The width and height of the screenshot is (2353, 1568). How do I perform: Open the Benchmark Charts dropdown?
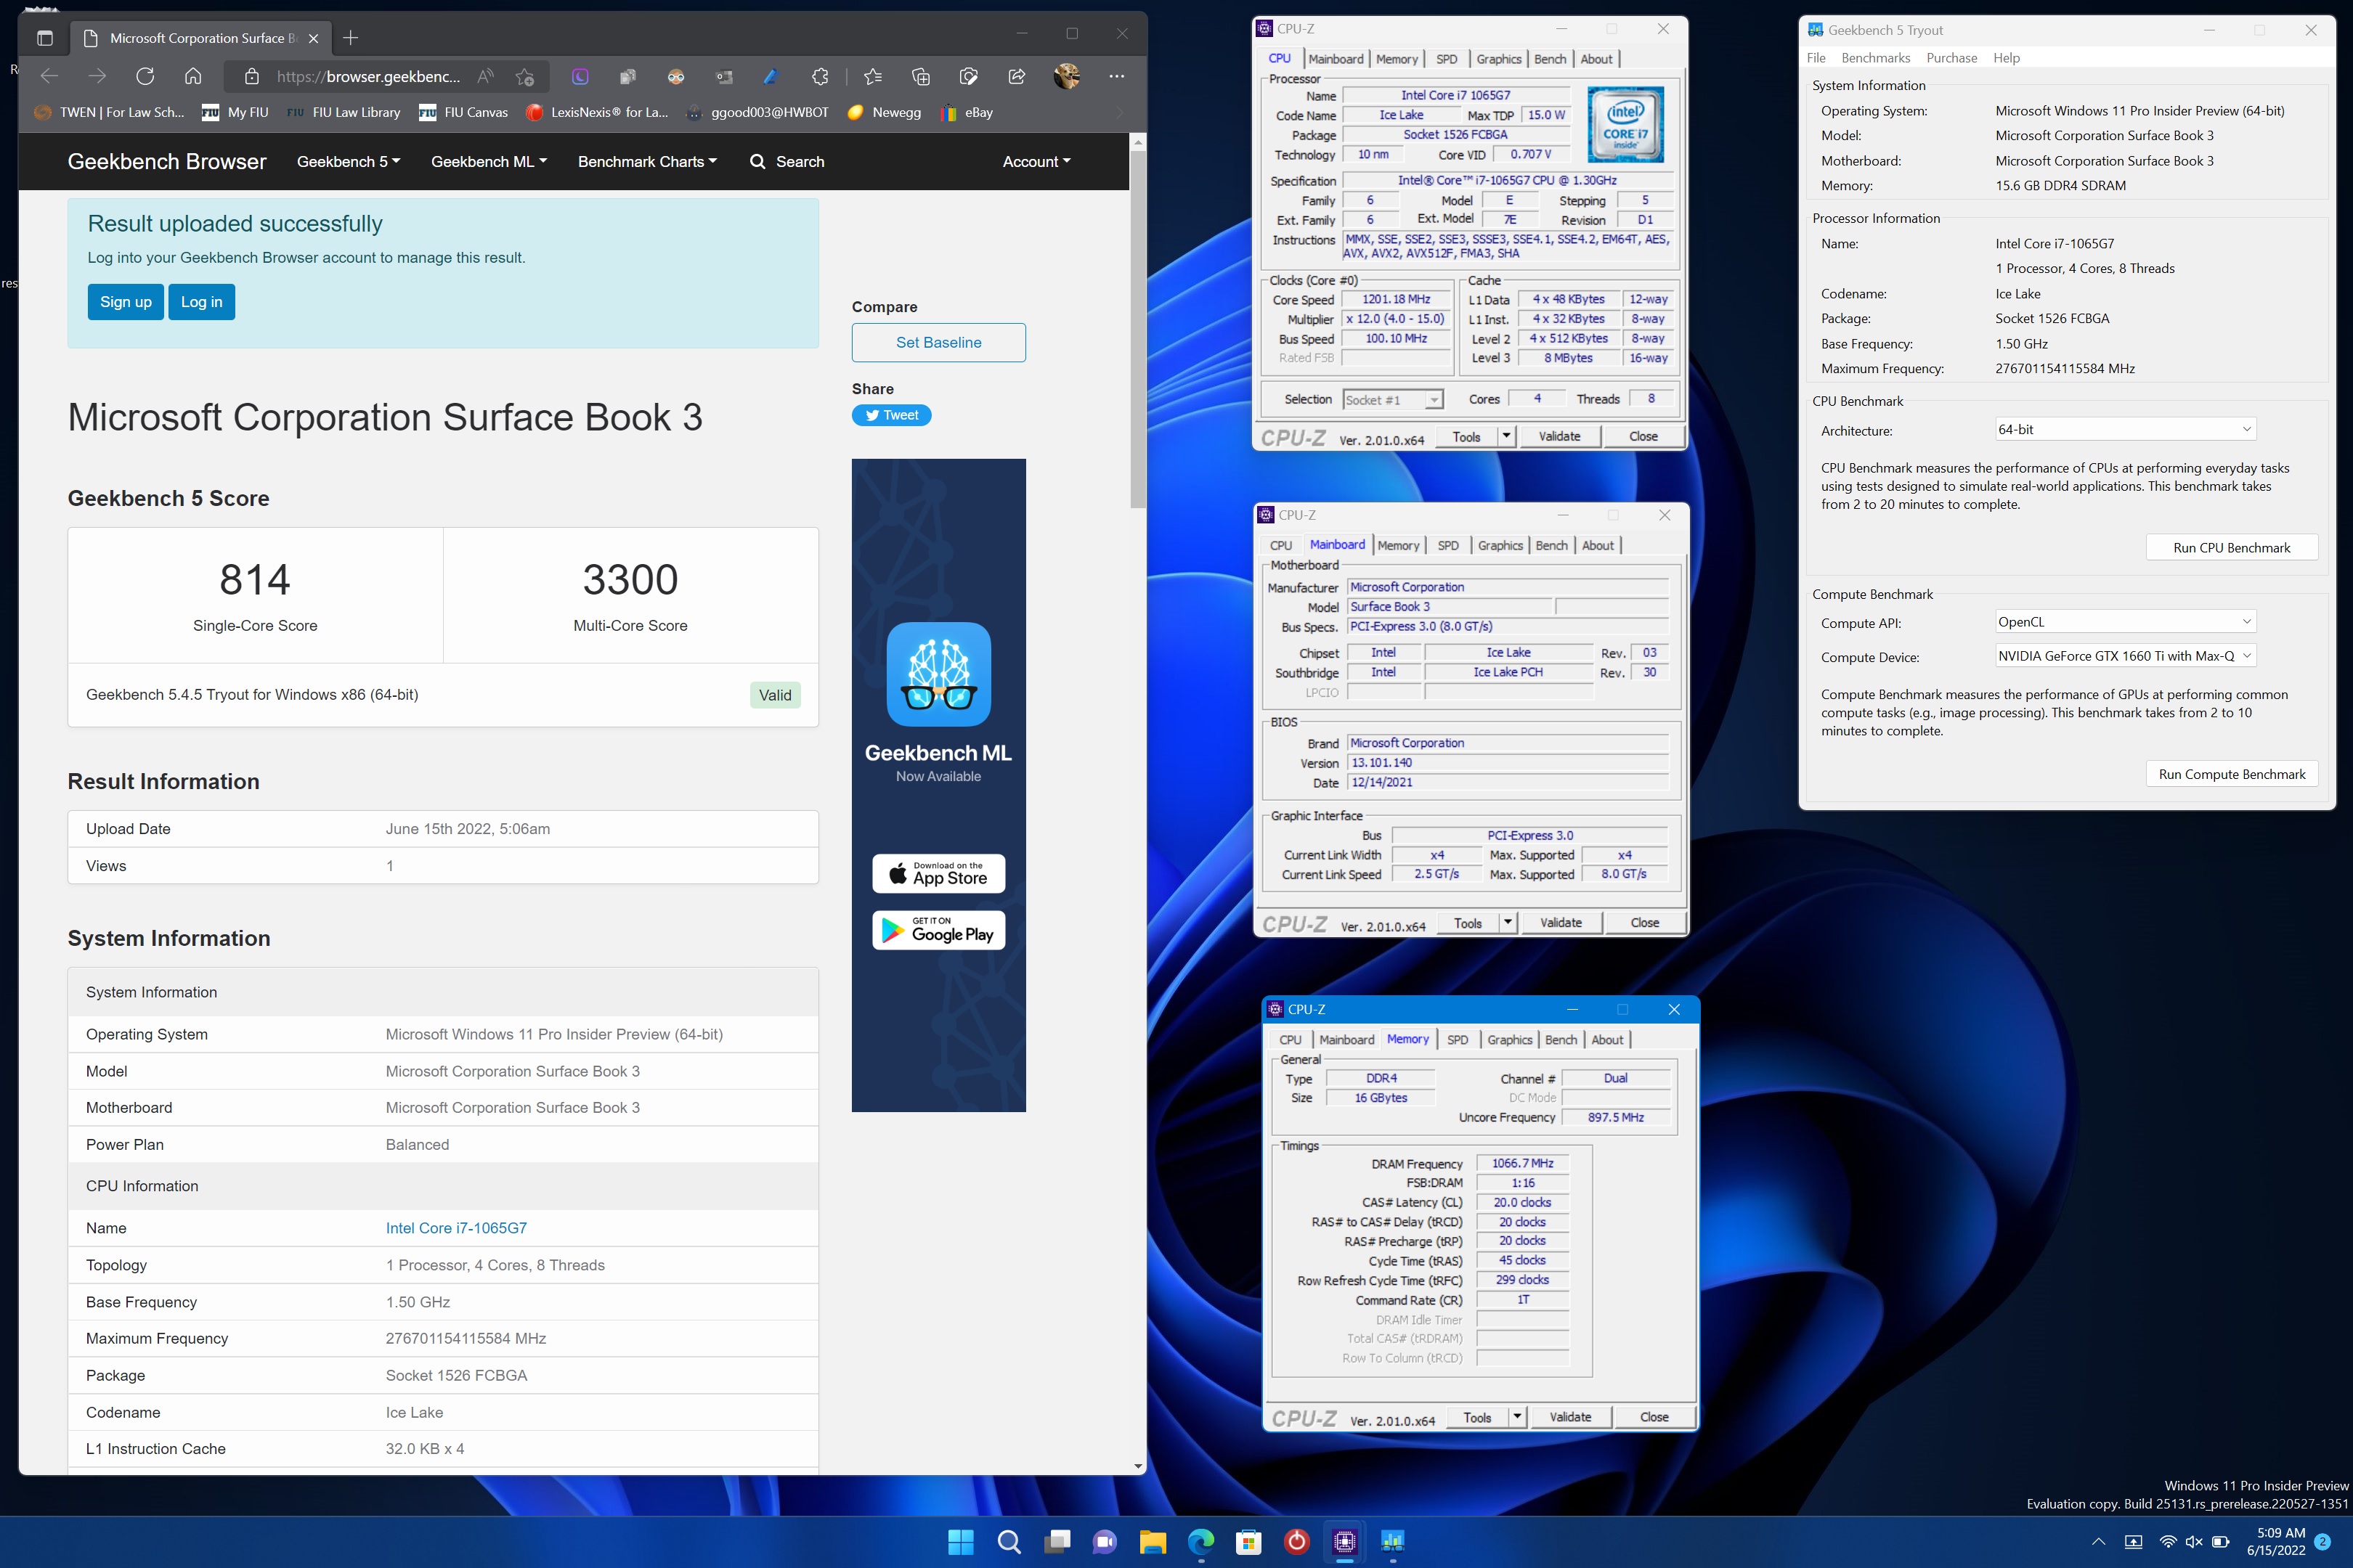tap(647, 161)
